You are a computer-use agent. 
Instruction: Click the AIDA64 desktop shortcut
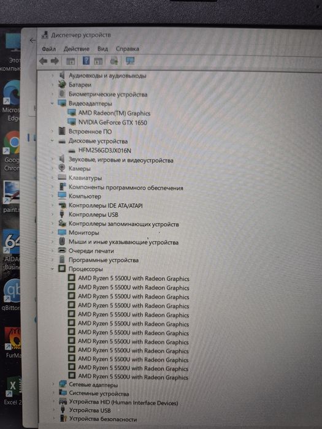(x=12, y=249)
